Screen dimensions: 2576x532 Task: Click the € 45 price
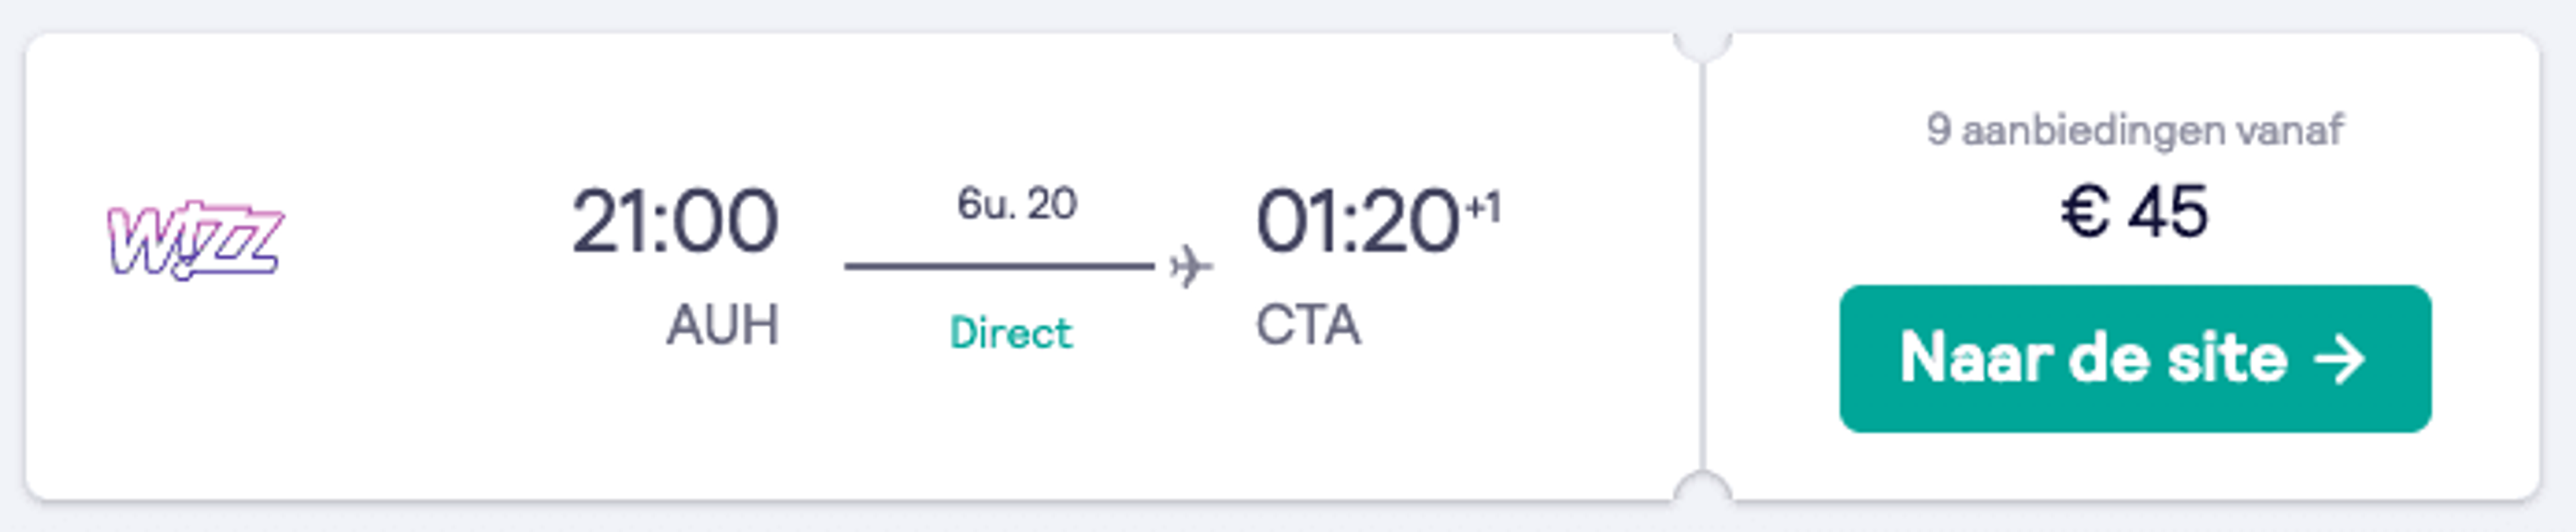point(2134,212)
